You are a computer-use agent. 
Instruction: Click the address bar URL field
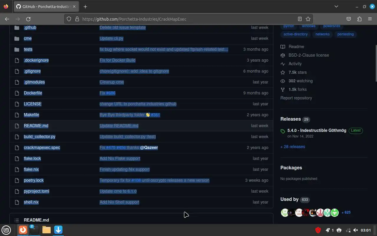tap(188, 19)
